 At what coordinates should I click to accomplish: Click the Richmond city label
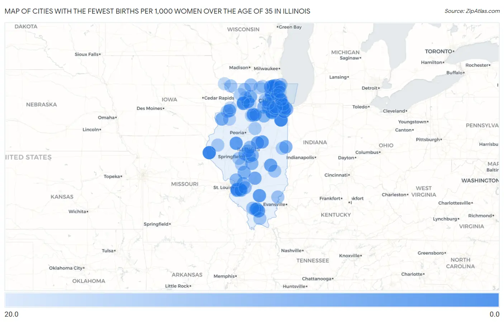pyautogui.click(x=480, y=215)
